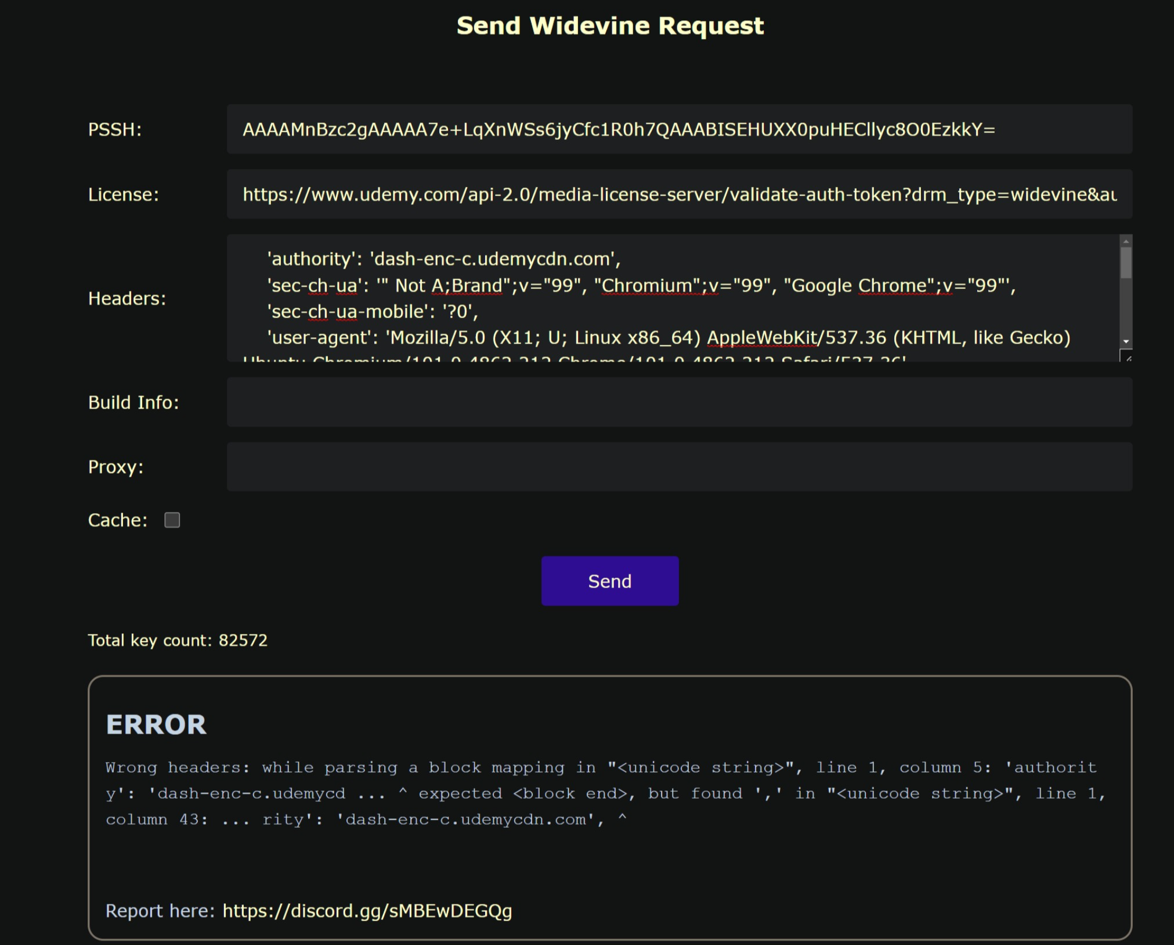Click the ERROR heading in result box
Image resolution: width=1174 pixels, height=945 pixels.
tap(156, 724)
